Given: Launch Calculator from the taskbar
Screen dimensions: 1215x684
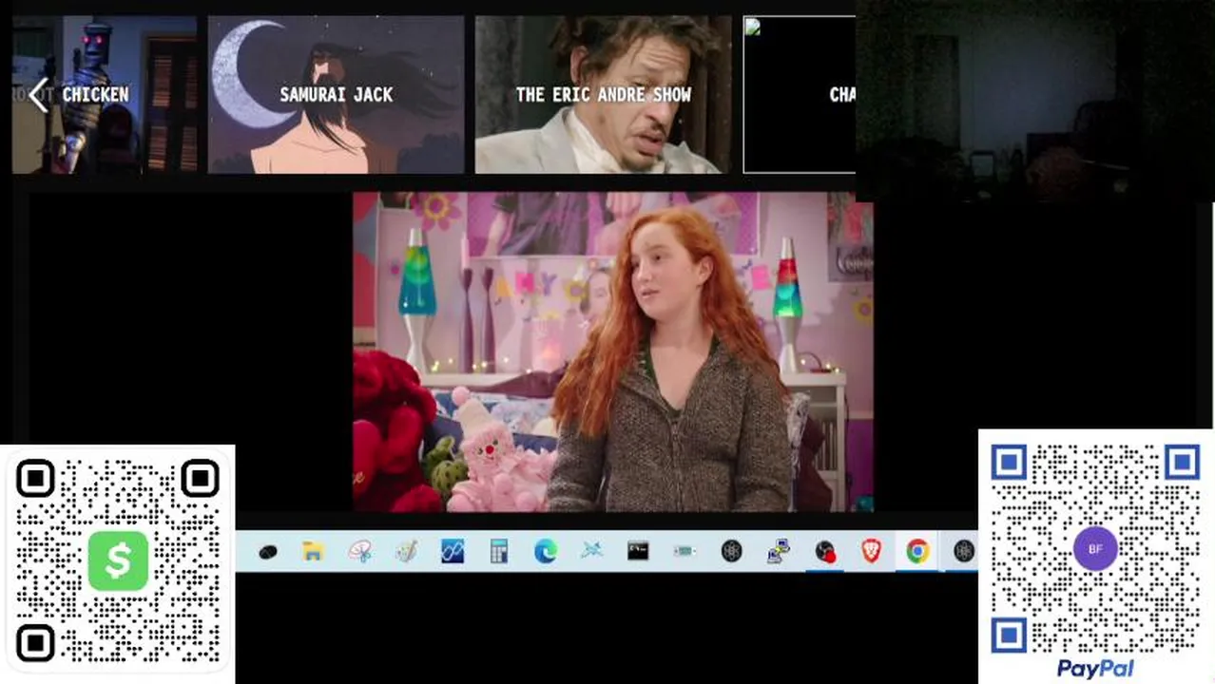Looking at the screenshot, I should tap(499, 551).
